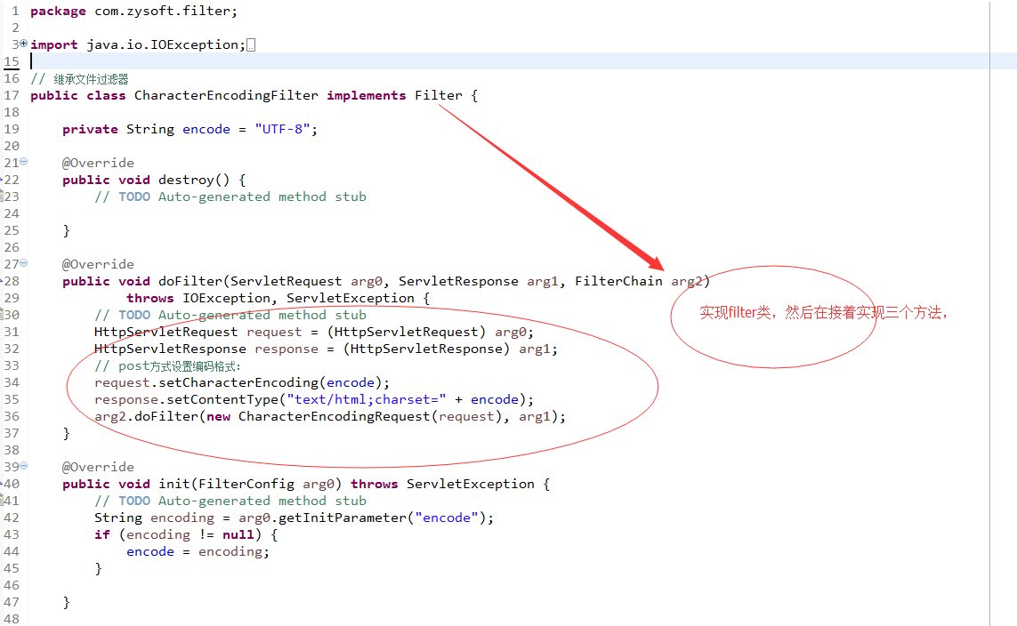
Task: Click line number 48 in the gutter
Action: pos(12,619)
